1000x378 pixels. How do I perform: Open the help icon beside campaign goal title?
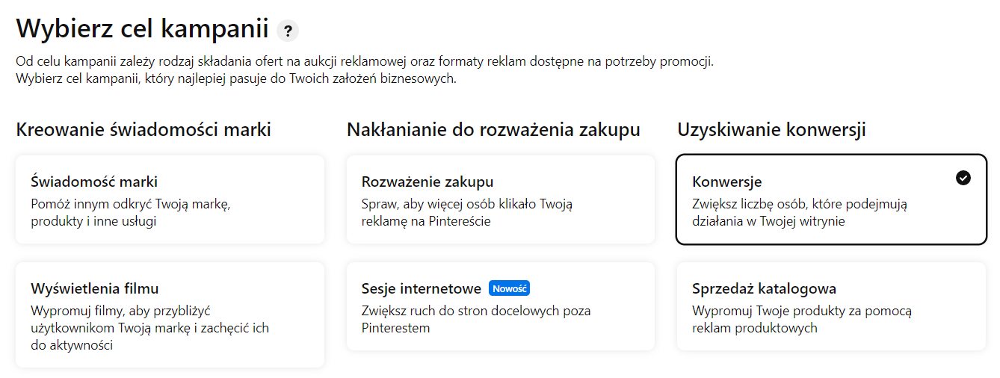coord(288,31)
